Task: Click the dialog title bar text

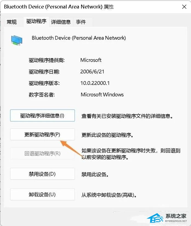Action: 59,7
